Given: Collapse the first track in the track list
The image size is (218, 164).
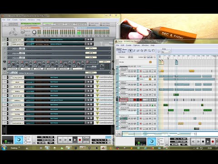Looking at the screenshot, I should click(117, 69).
